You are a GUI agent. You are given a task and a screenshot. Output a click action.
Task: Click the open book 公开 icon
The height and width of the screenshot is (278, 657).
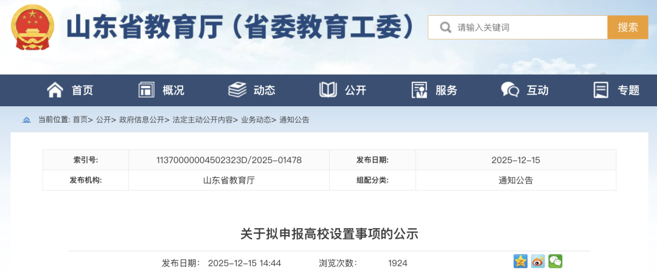(x=328, y=90)
